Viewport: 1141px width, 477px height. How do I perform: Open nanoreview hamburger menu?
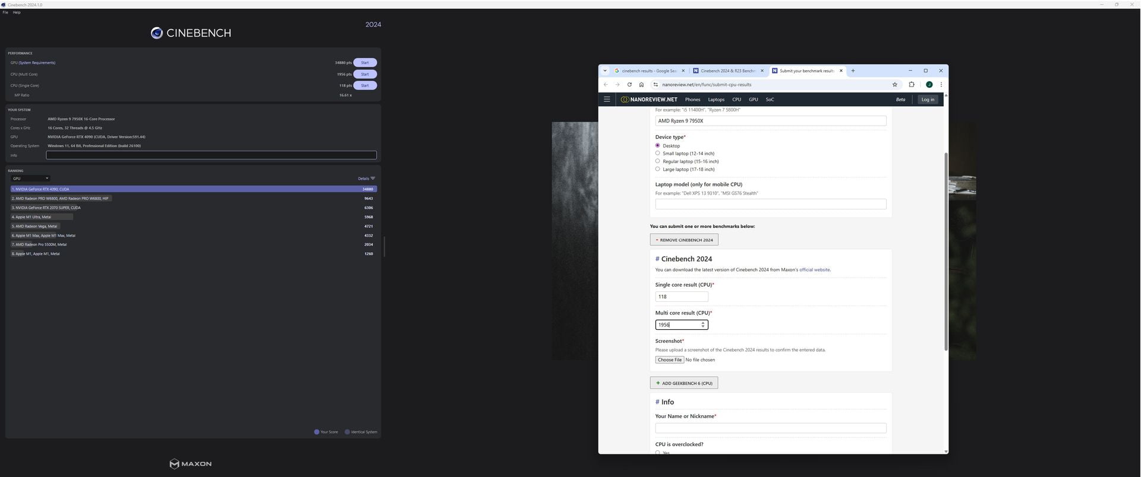click(607, 99)
